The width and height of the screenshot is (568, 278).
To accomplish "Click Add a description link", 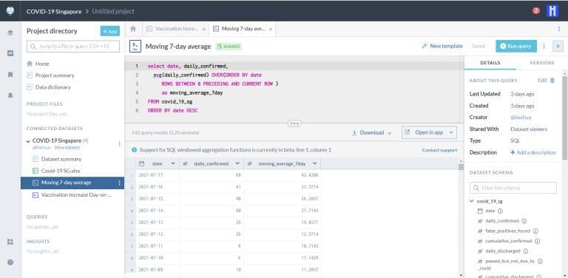I will point(533,153).
